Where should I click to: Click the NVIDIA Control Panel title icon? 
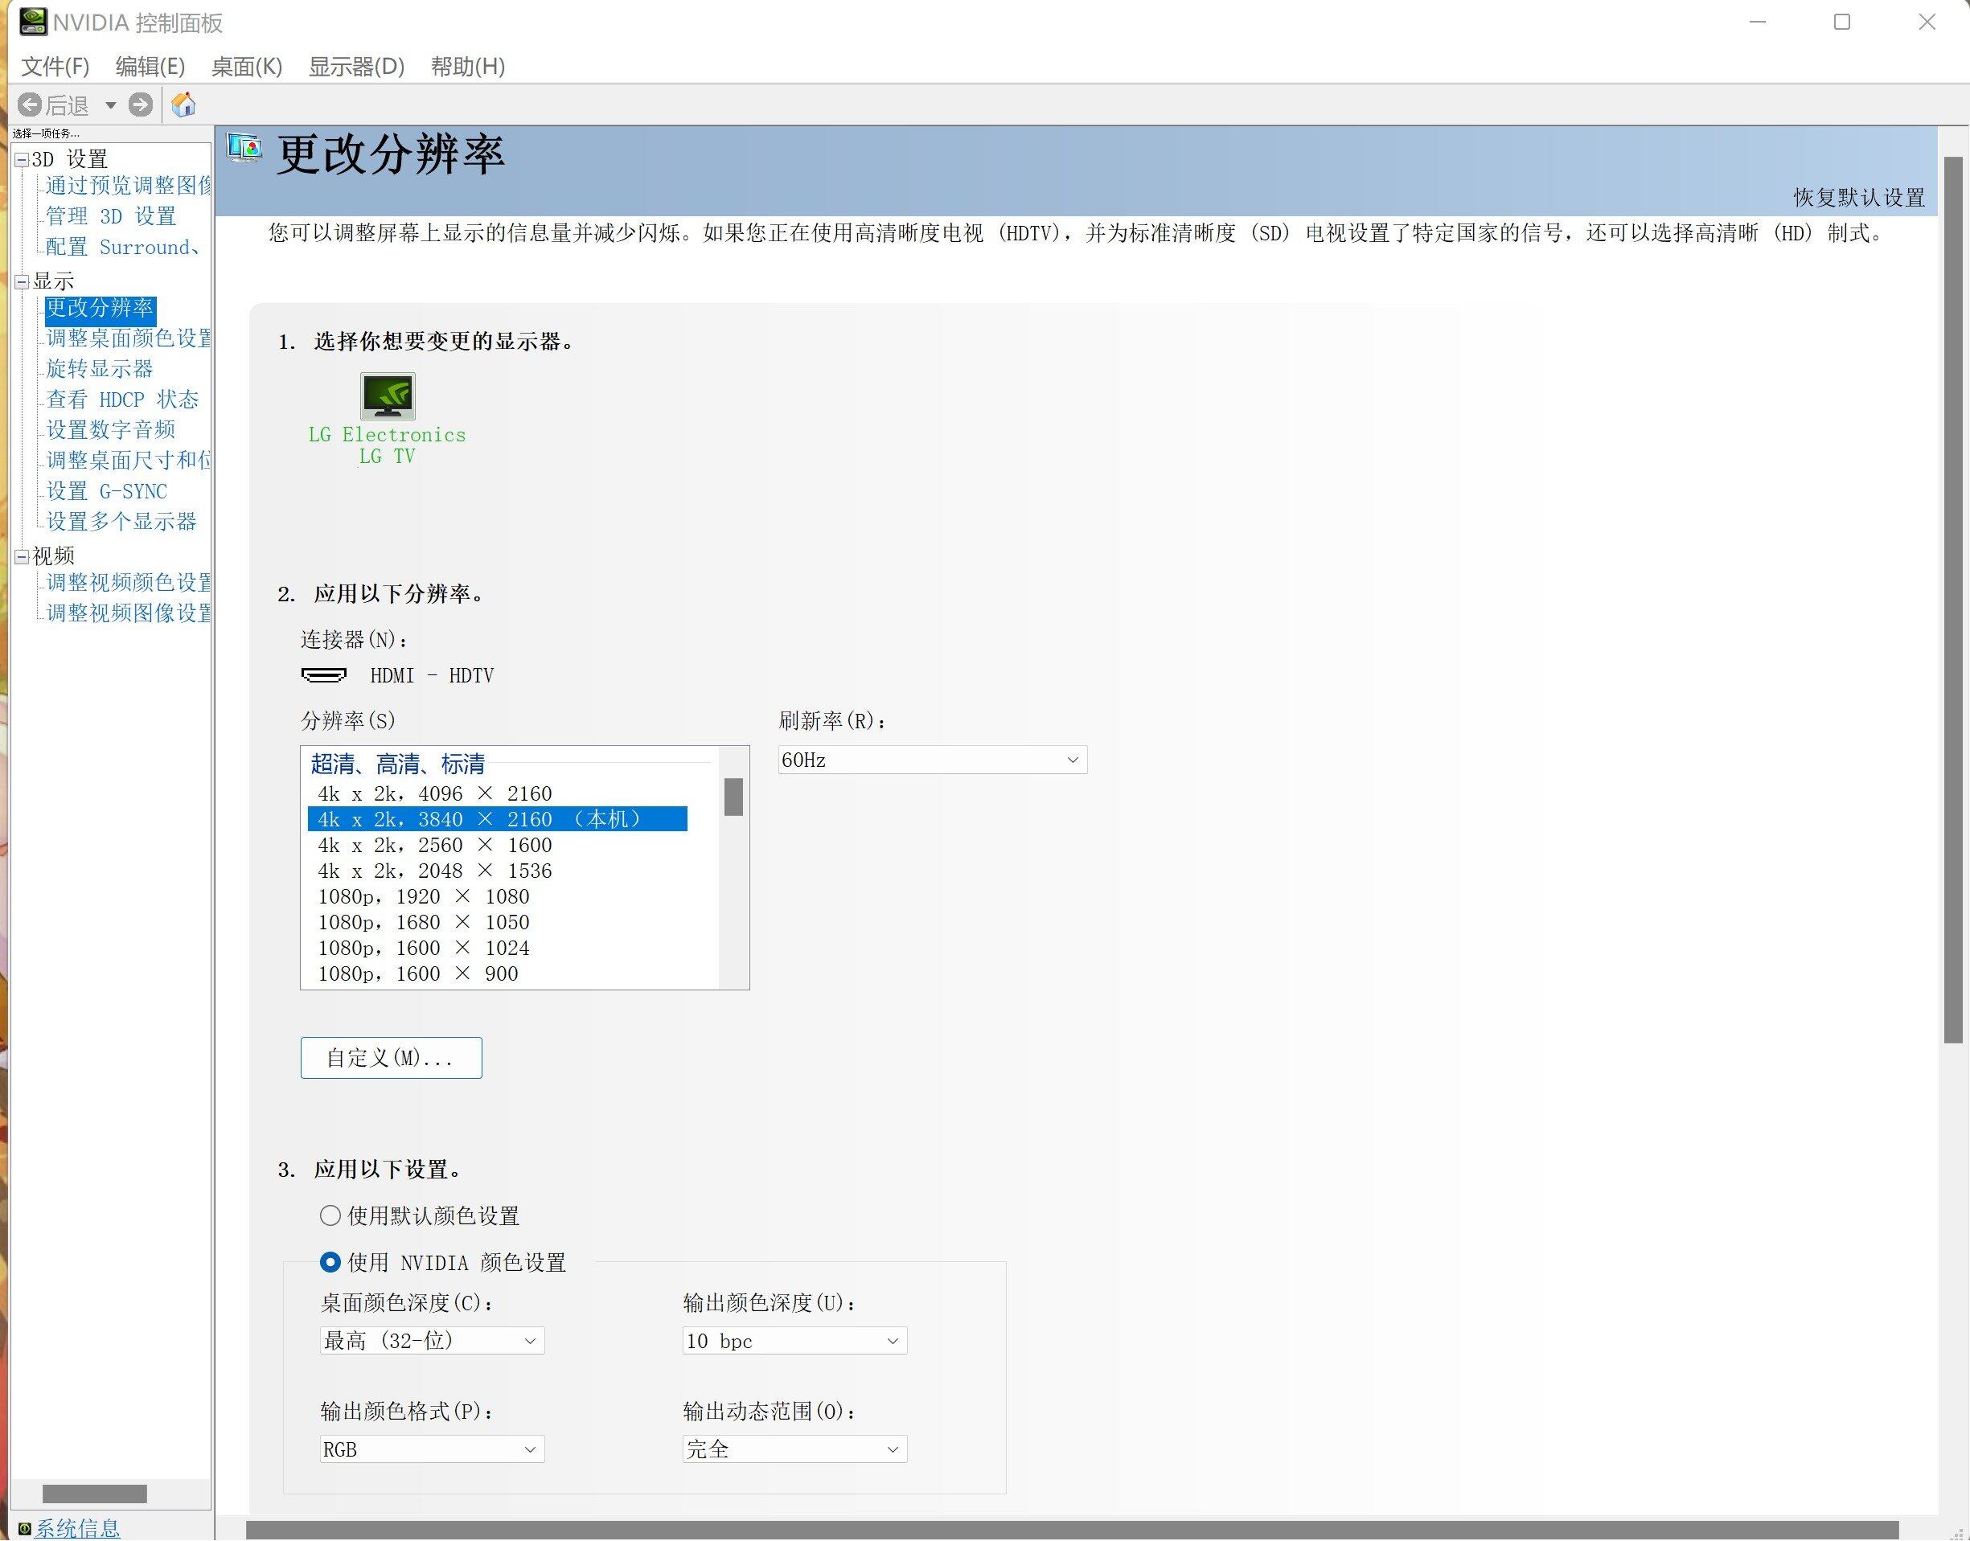pyautogui.click(x=34, y=22)
